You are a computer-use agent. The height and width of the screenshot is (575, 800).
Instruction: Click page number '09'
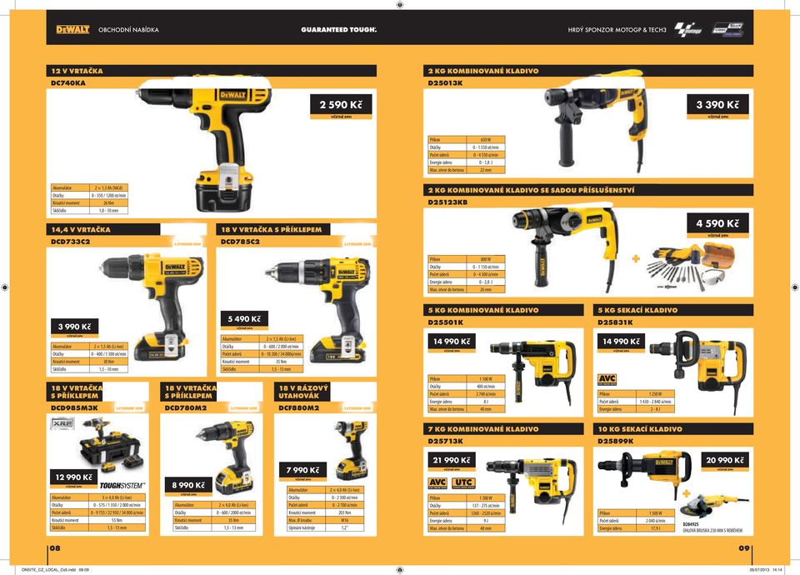[744, 548]
